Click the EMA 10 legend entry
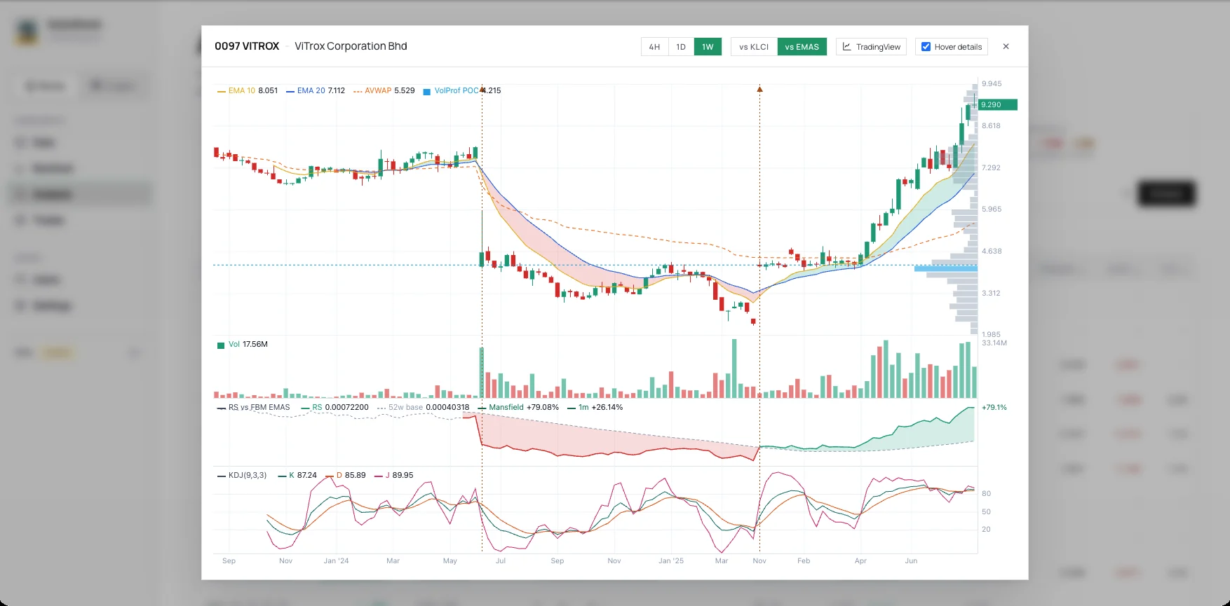1230x606 pixels. click(x=248, y=90)
